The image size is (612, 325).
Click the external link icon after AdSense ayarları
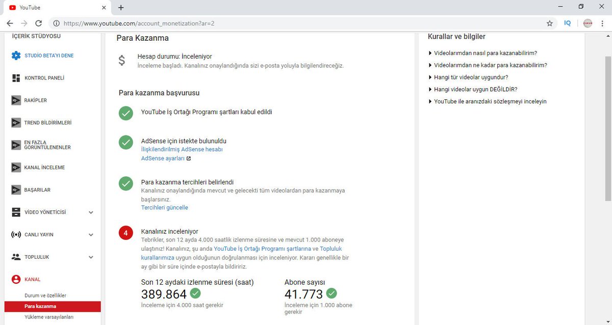189,158
